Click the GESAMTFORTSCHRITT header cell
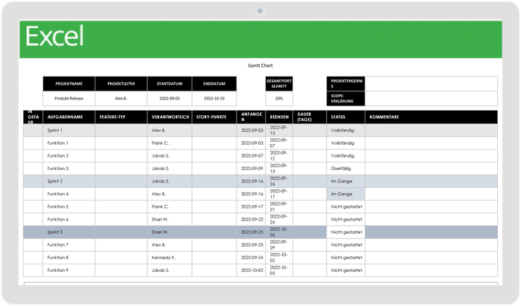The height and width of the screenshot is (306, 521). pyautogui.click(x=279, y=83)
